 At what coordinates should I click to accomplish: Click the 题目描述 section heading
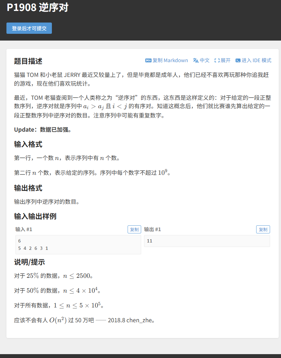pos(28,61)
